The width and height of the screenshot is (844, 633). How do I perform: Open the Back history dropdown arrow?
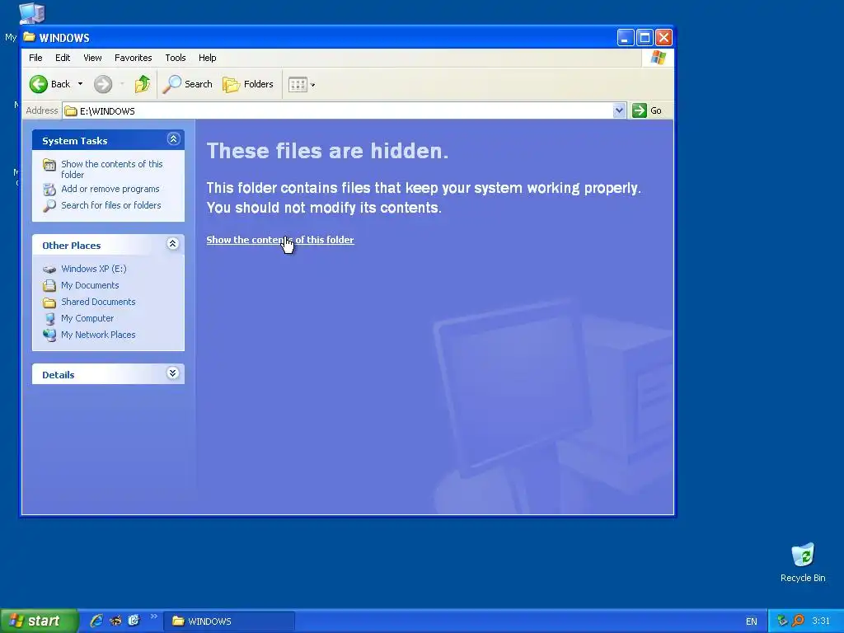coord(80,84)
